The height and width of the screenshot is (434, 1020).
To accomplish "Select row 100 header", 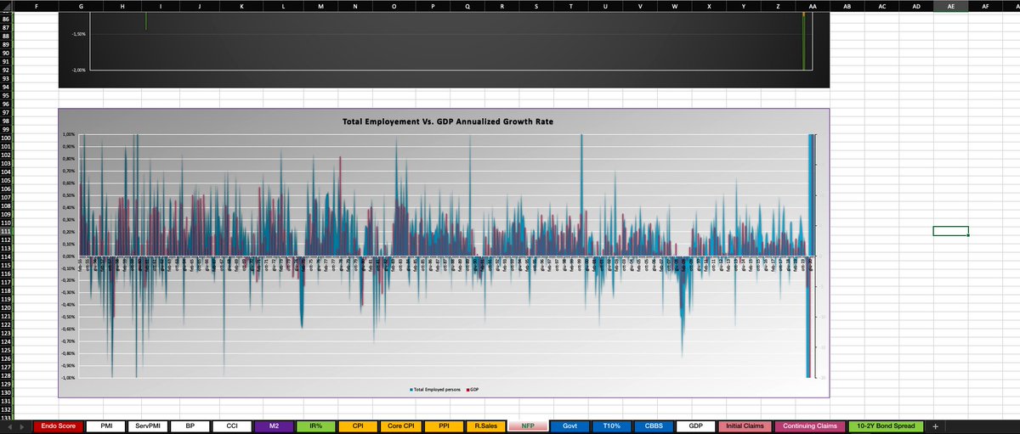I will [6, 138].
